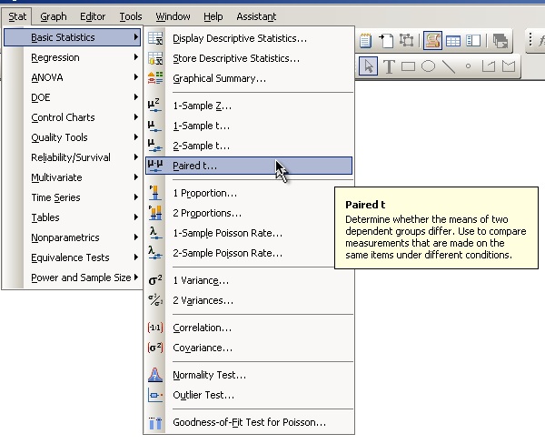Click the 2 Proportions icon
The height and width of the screenshot is (444, 545).
click(x=155, y=212)
